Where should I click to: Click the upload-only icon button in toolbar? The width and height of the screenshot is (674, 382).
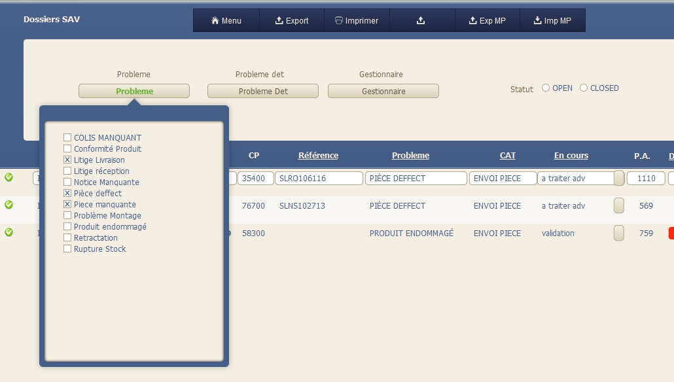tap(421, 20)
